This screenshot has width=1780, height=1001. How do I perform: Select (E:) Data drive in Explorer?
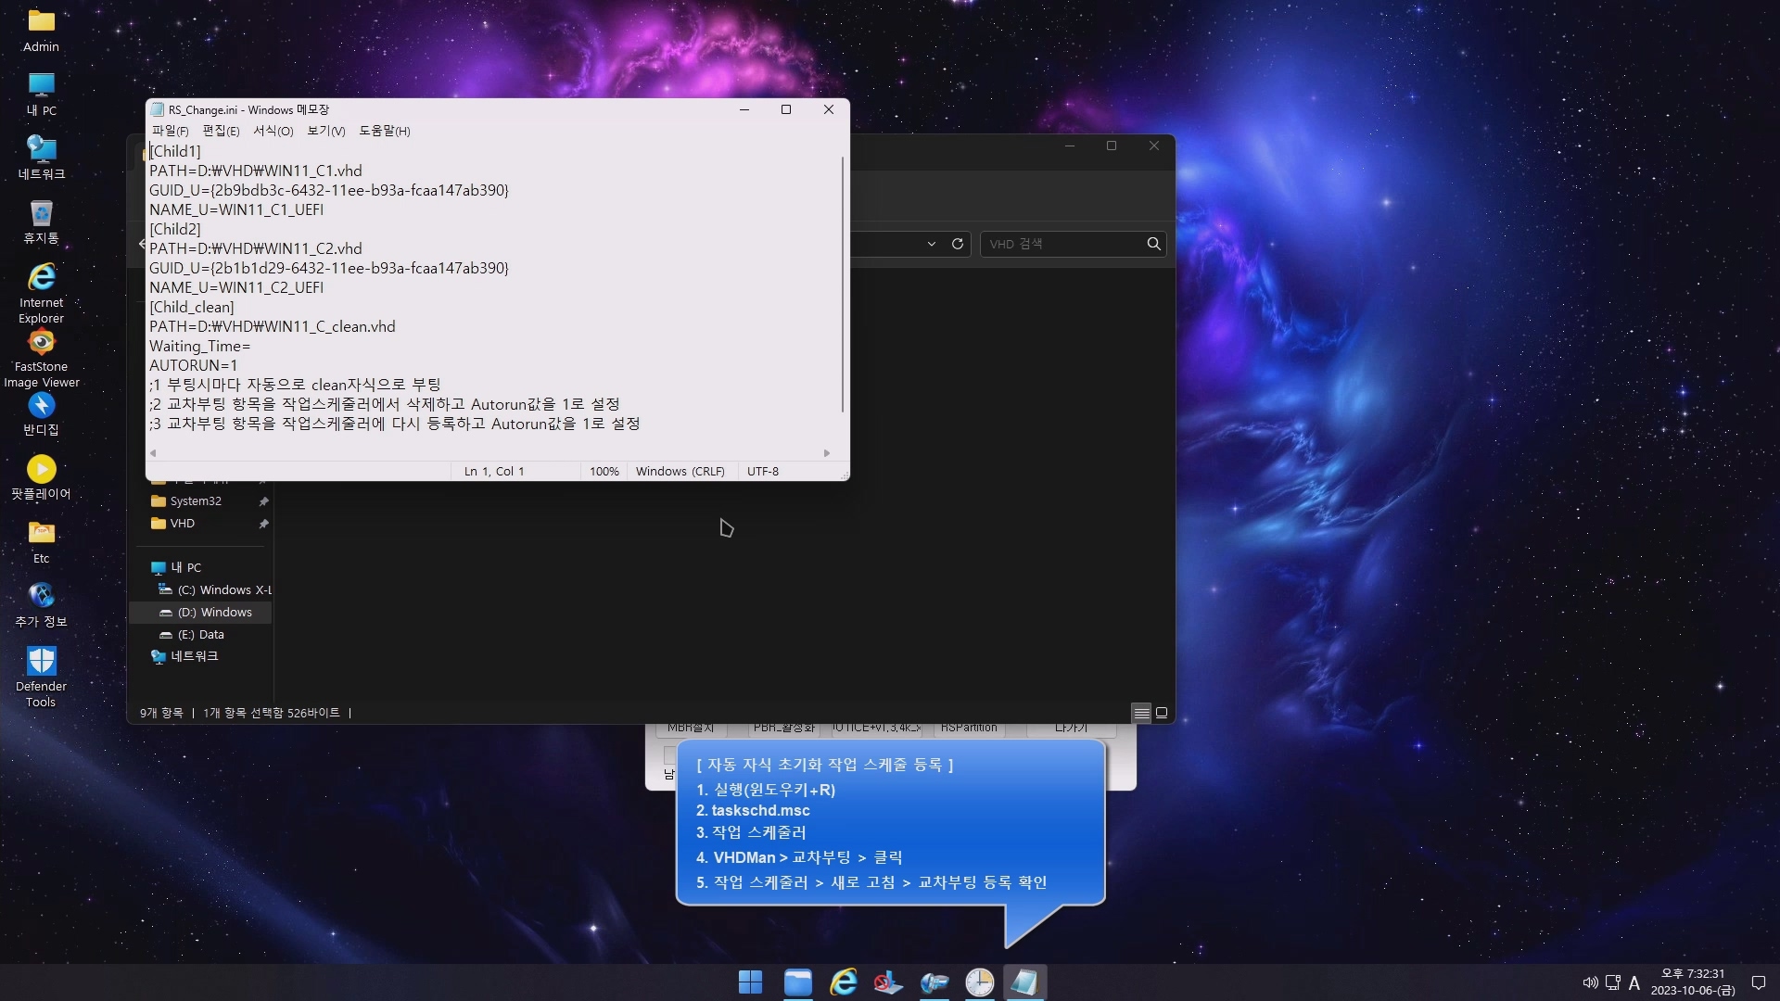tap(193, 635)
